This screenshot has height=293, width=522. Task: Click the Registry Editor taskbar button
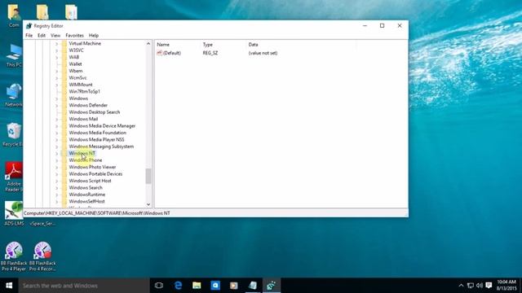pos(272,286)
